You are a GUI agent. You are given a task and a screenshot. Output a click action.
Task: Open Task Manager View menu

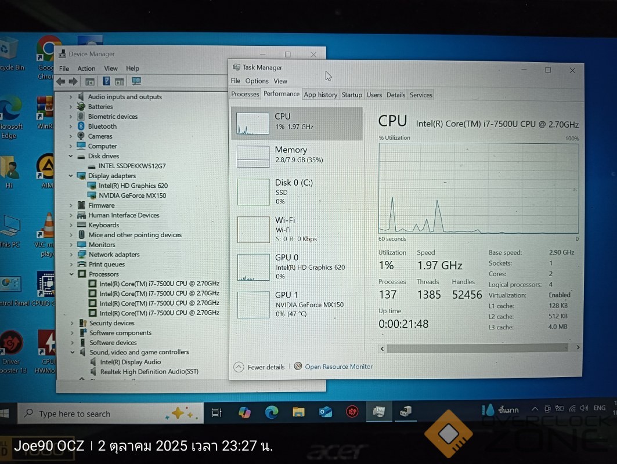(x=280, y=81)
